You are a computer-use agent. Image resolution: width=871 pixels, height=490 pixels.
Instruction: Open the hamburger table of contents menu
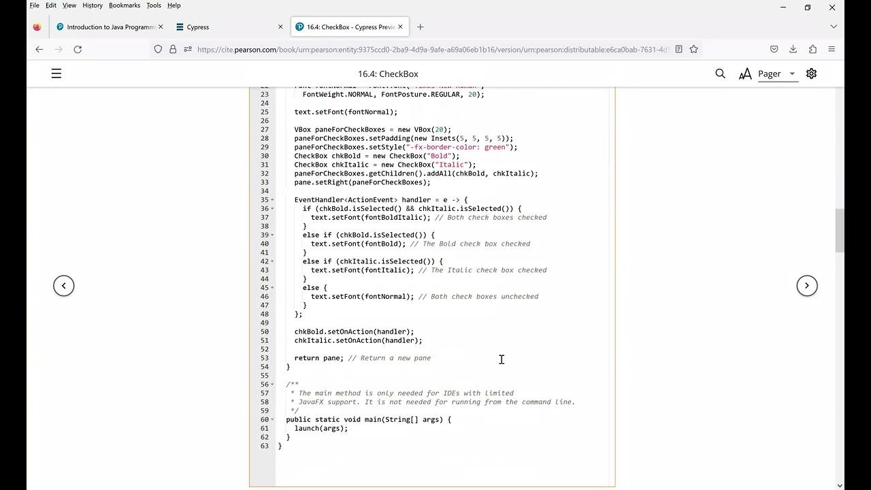(x=56, y=73)
